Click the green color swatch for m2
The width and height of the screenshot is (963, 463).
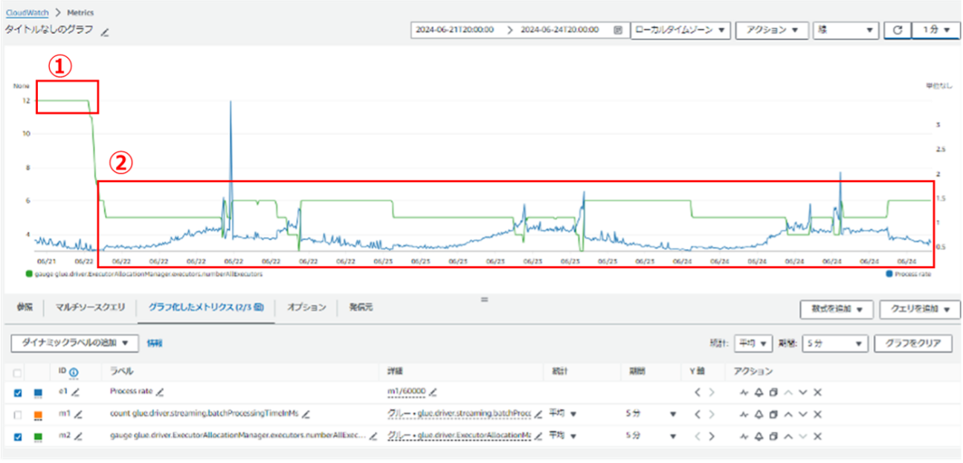pos(38,436)
